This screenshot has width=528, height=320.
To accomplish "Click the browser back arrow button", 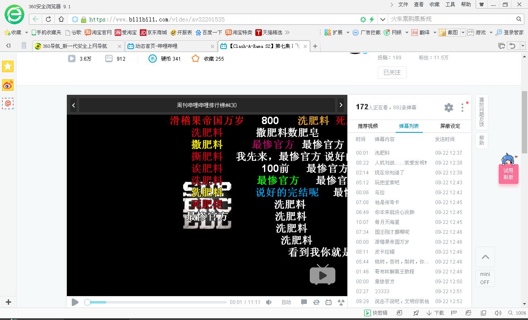I will point(35,19).
